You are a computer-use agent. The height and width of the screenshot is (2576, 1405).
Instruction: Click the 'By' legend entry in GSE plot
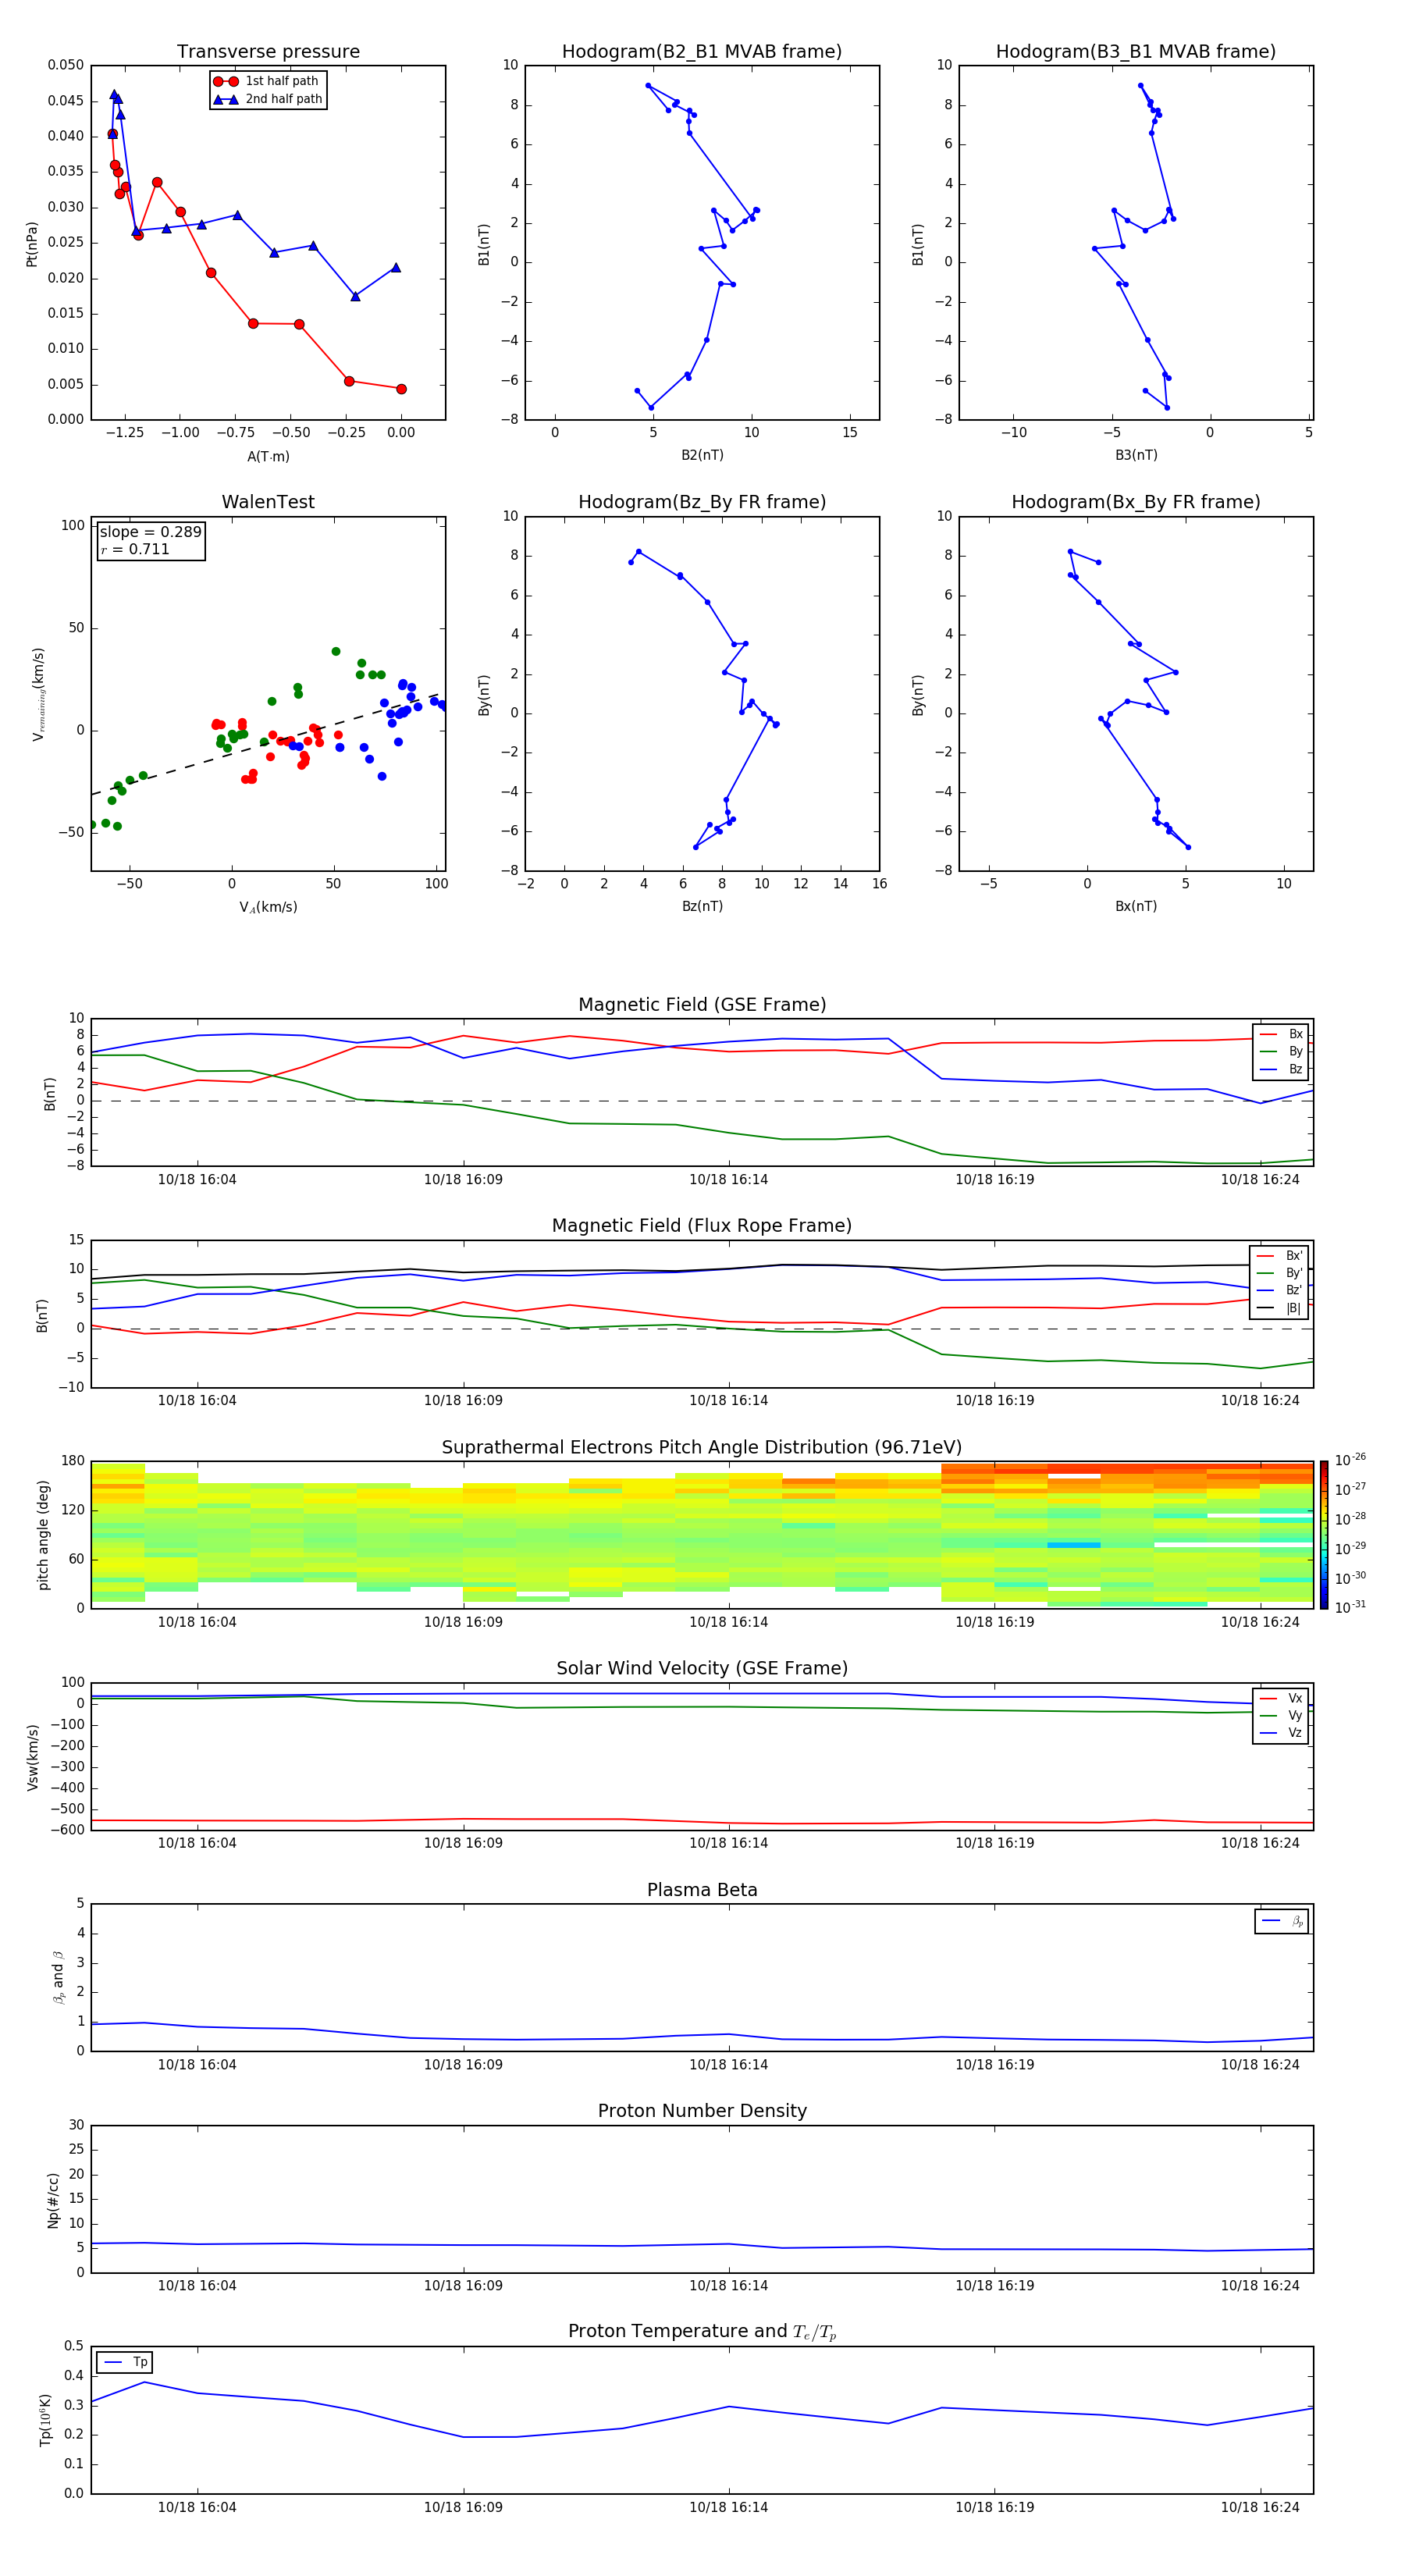(x=1281, y=1052)
